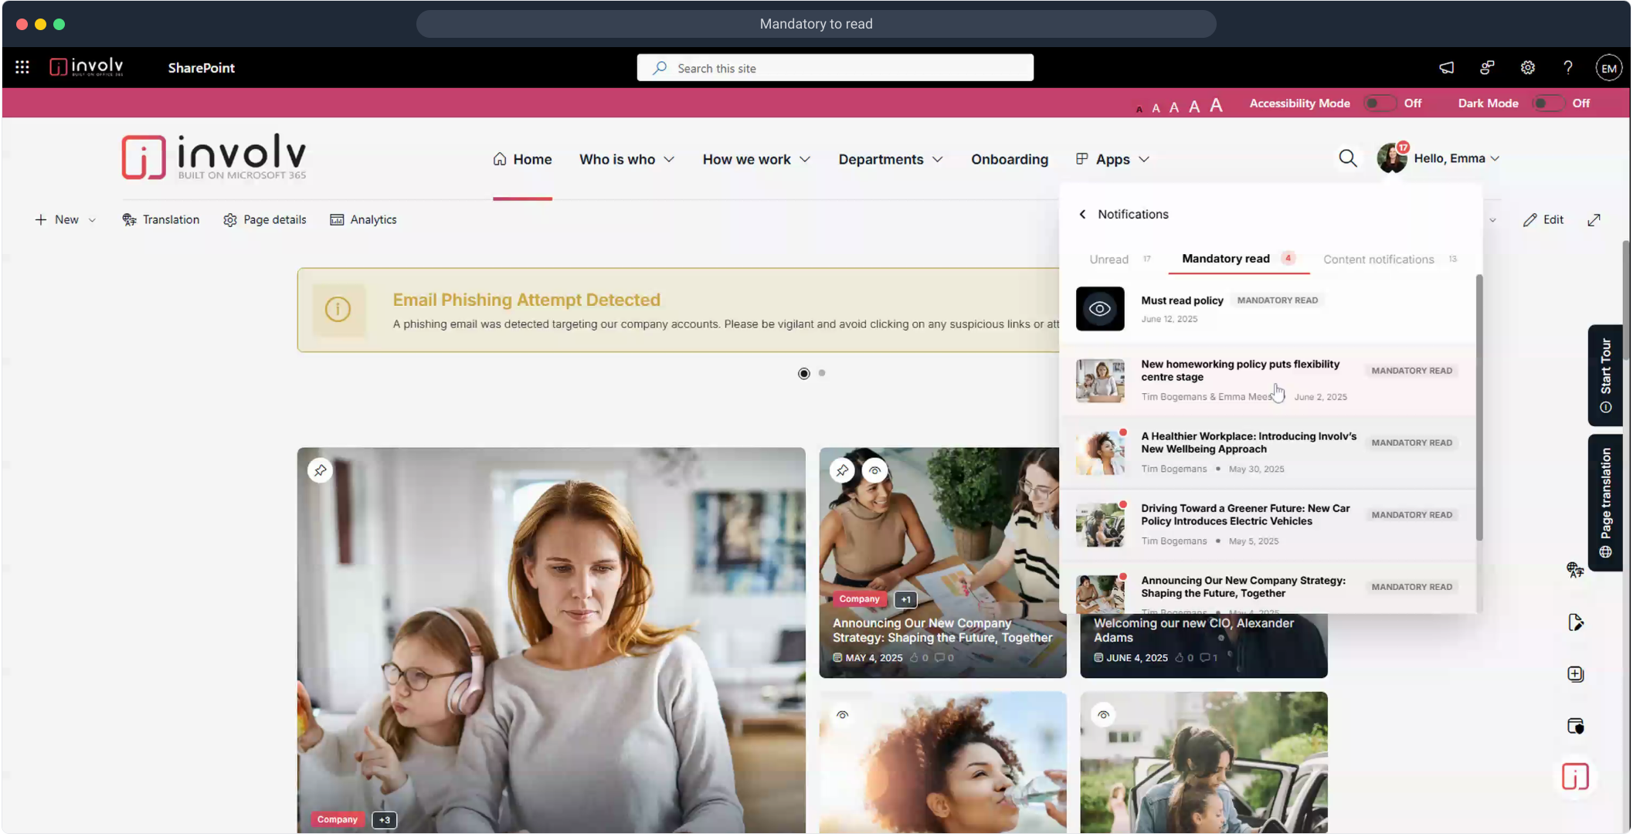Click the Translation button
The height and width of the screenshot is (834, 1633).
[161, 220]
